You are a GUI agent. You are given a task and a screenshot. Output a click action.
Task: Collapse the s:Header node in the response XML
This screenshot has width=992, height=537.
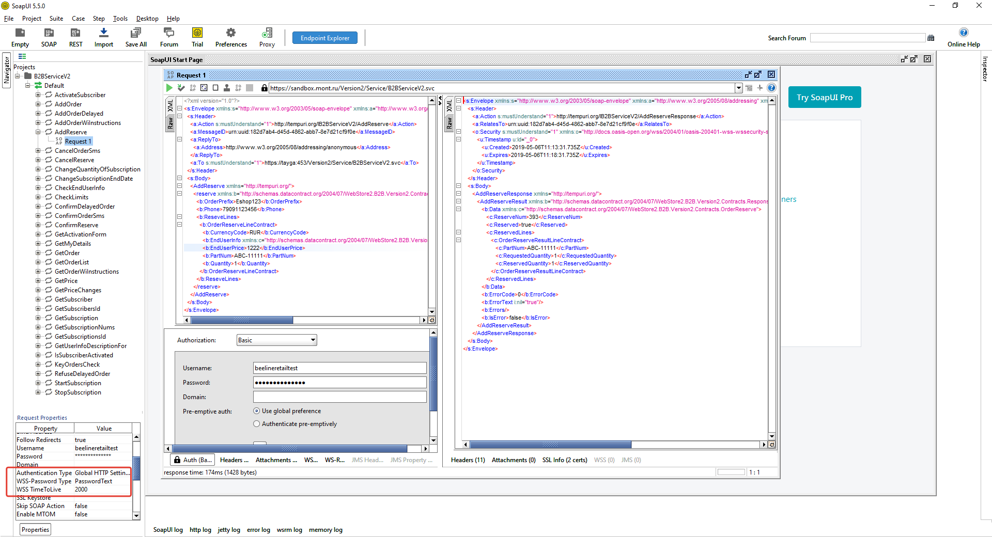pyautogui.click(x=458, y=108)
